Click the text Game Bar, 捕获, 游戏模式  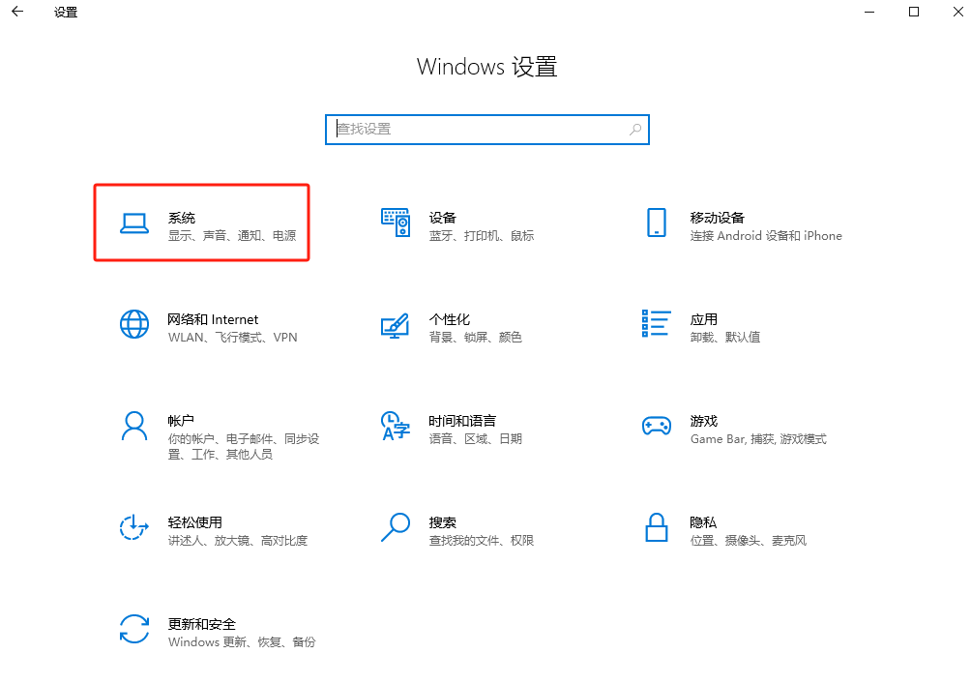(758, 439)
